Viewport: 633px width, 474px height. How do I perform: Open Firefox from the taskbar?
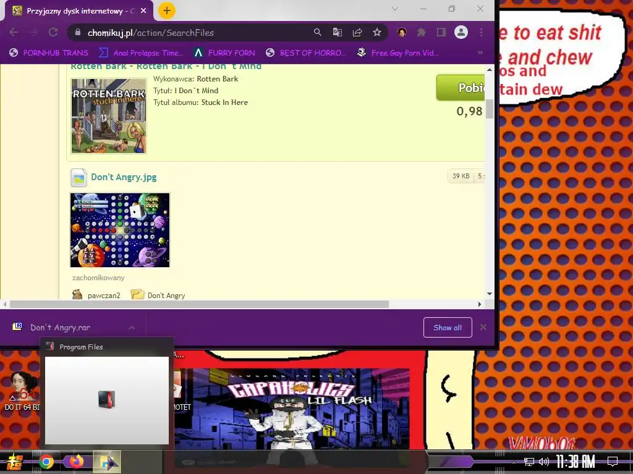point(76,462)
